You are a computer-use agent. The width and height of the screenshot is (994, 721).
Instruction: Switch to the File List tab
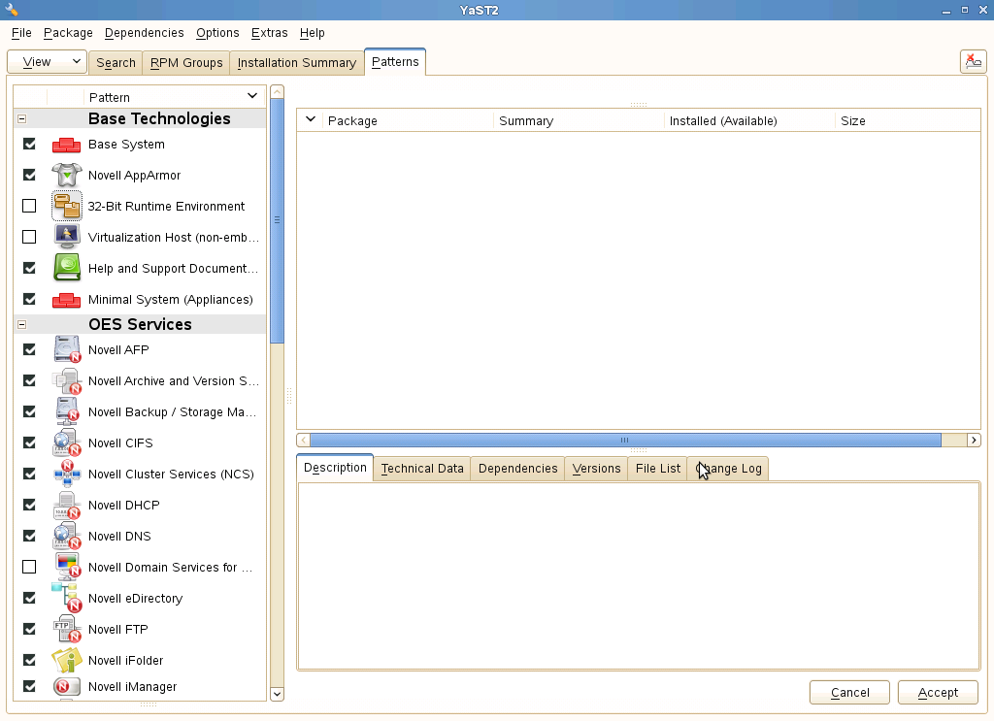click(x=657, y=468)
